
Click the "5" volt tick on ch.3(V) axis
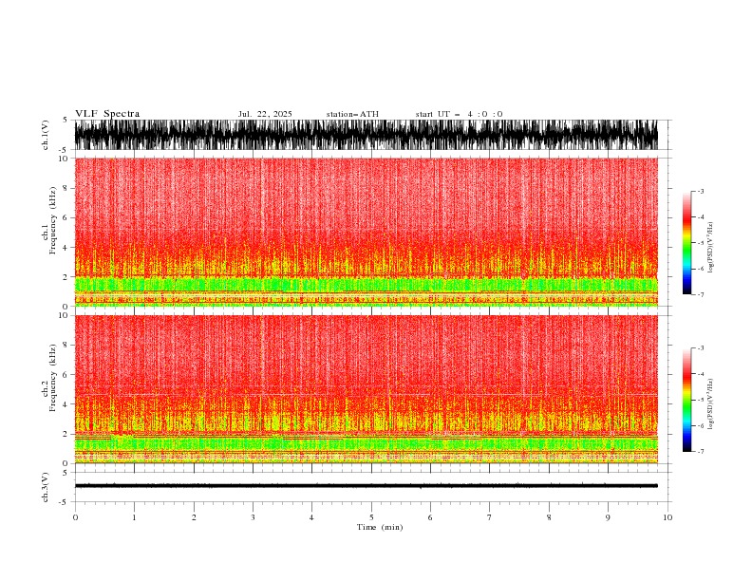pyautogui.click(x=66, y=472)
